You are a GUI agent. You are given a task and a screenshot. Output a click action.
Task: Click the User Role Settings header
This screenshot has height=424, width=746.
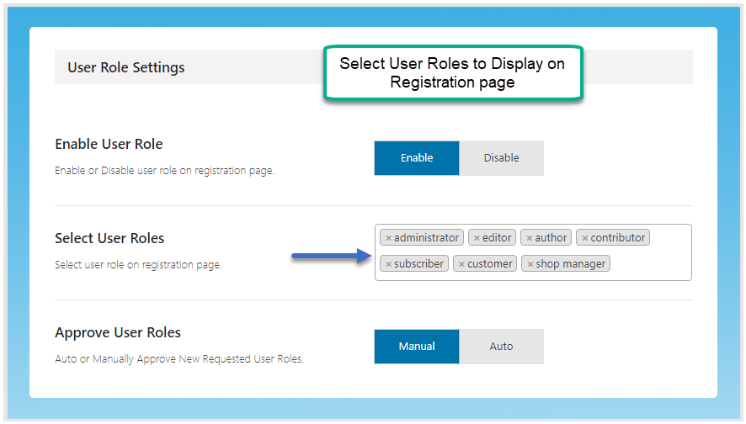[x=126, y=67]
